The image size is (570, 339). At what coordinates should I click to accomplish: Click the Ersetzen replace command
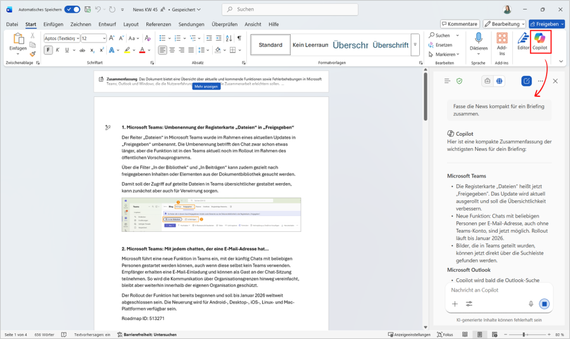(x=440, y=45)
